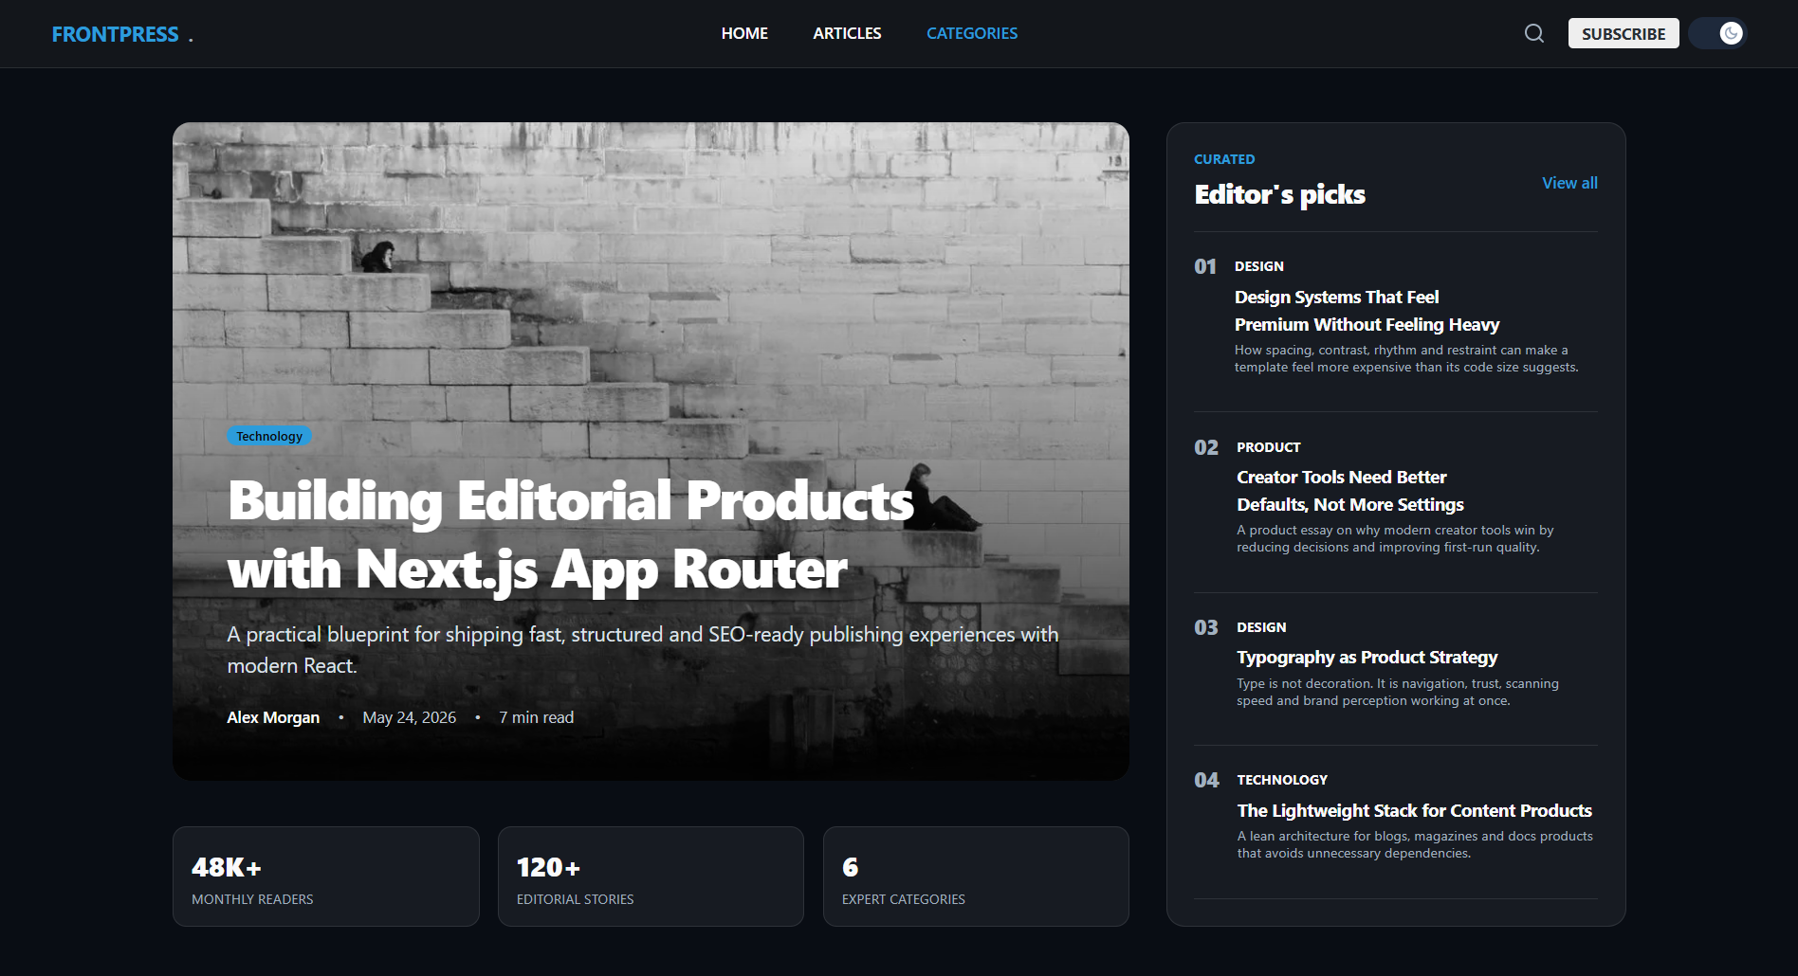The height and width of the screenshot is (976, 1798).
Task: Open the Categories menu item
Action: [x=972, y=33]
